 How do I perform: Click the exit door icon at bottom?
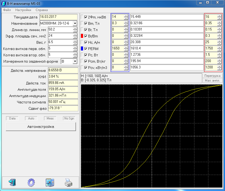12,182
